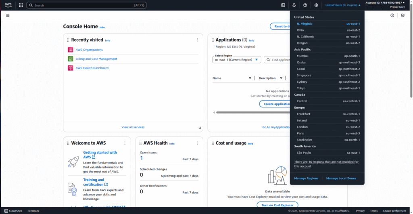Open the help question mark icon
The image size is (413, 214).
coord(305,5)
